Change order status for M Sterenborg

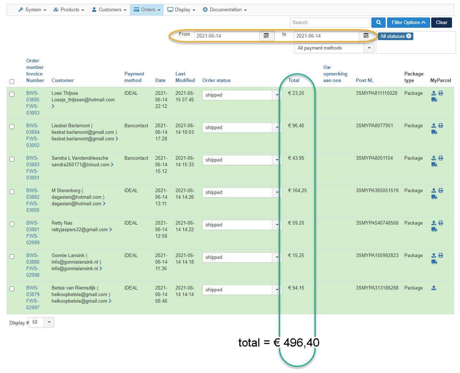(x=242, y=193)
